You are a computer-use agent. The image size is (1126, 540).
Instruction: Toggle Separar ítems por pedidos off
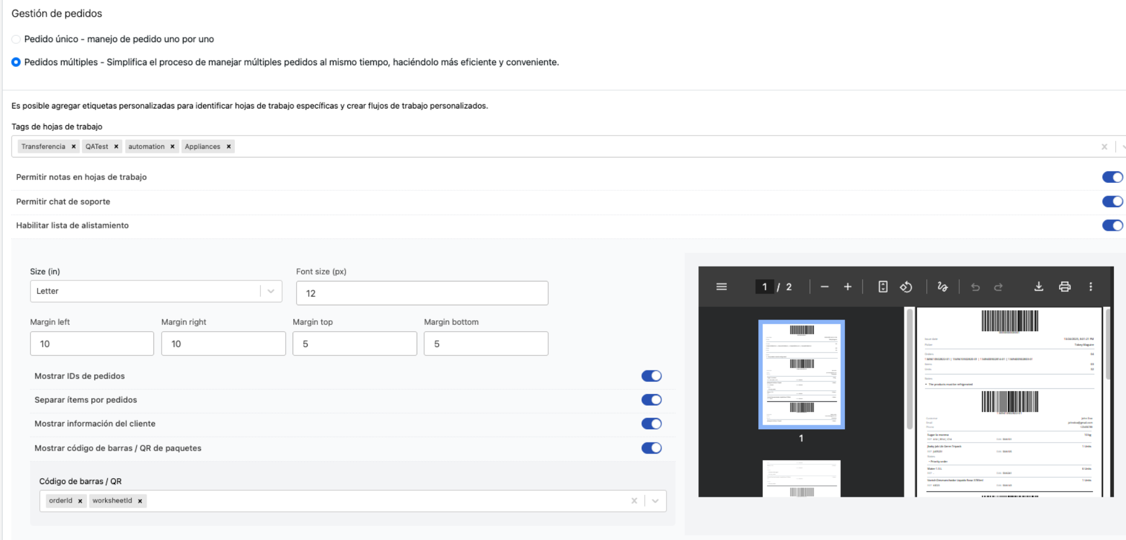point(651,399)
